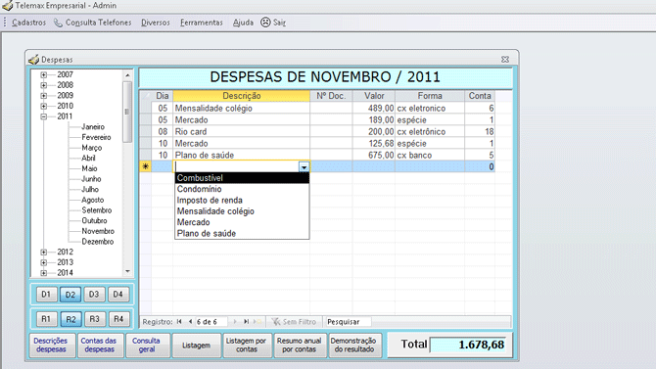Click the sad-face Sair icon
Viewport: 656px width, 369px height.
[265, 23]
